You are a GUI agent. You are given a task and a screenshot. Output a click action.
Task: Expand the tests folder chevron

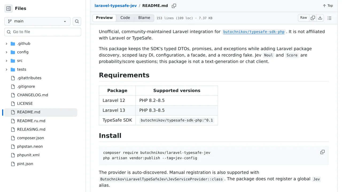pyautogui.click(x=6, y=70)
